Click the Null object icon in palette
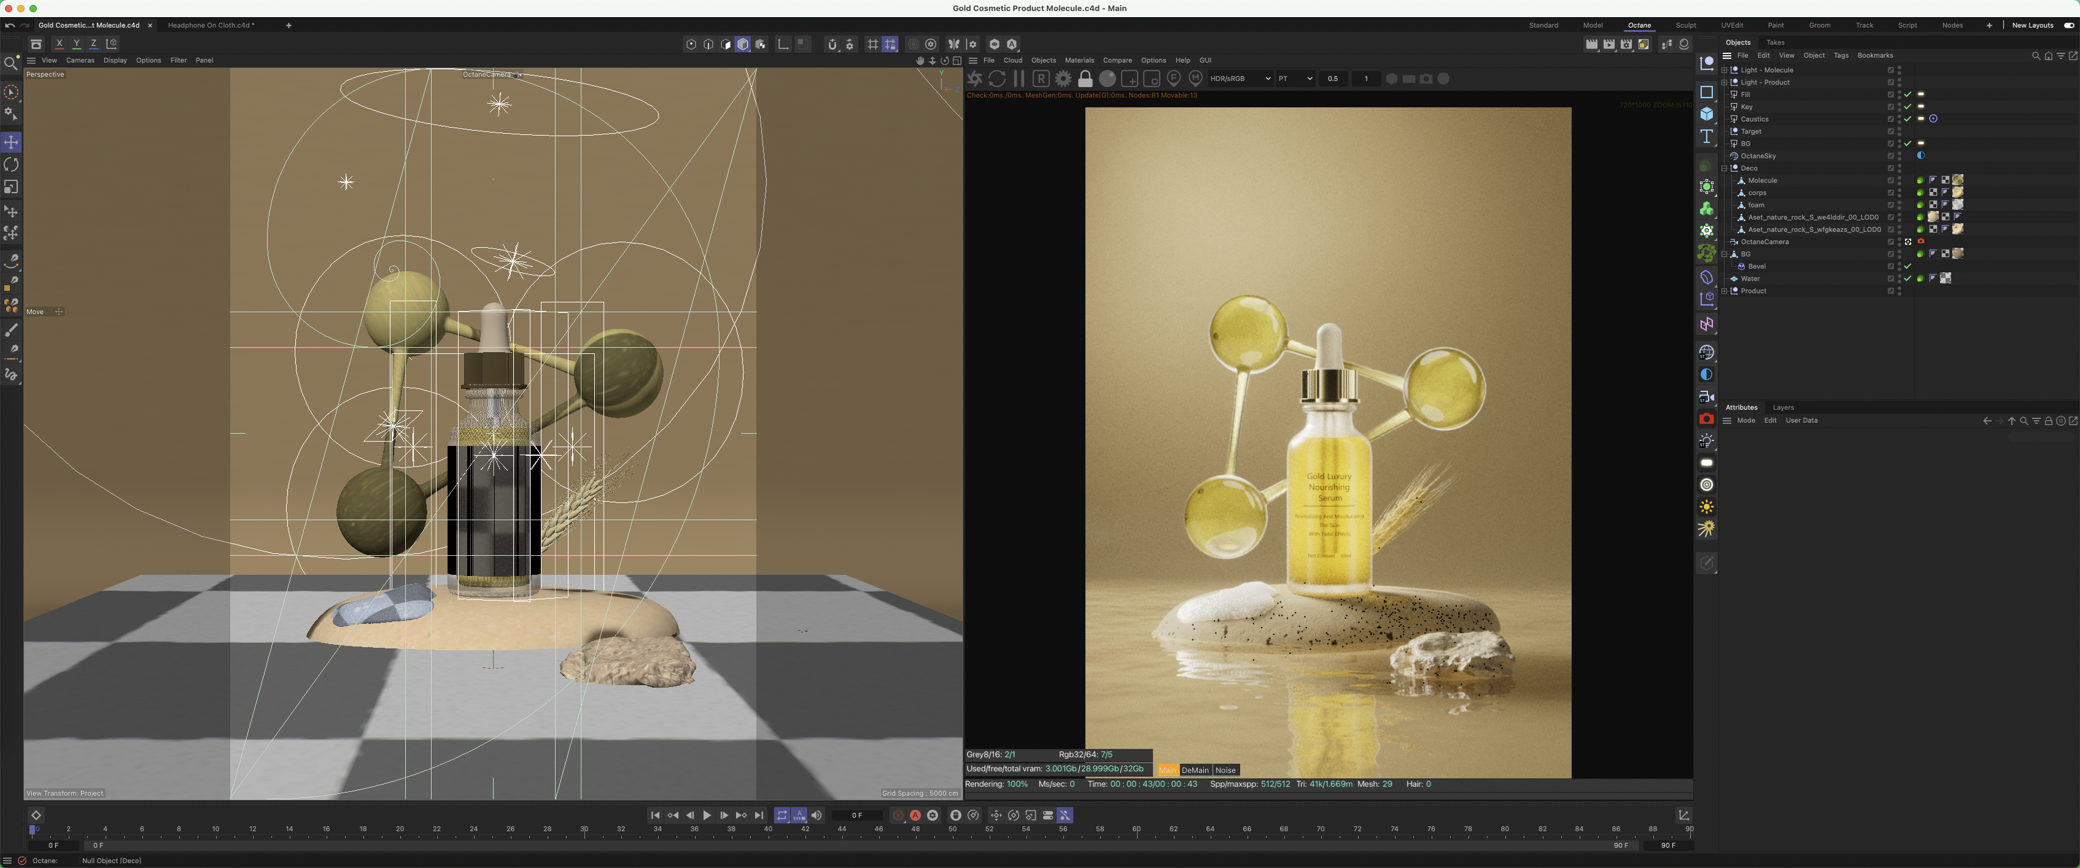This screenshot has height=868, width=2080. [x=1706, y=64]
